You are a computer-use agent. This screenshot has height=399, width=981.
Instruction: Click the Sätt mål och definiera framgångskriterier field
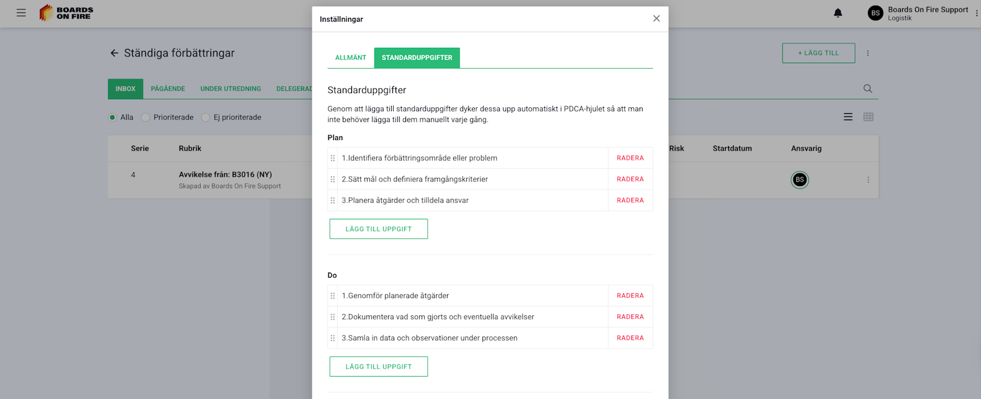pyautogui.click(x=472, y=179)
